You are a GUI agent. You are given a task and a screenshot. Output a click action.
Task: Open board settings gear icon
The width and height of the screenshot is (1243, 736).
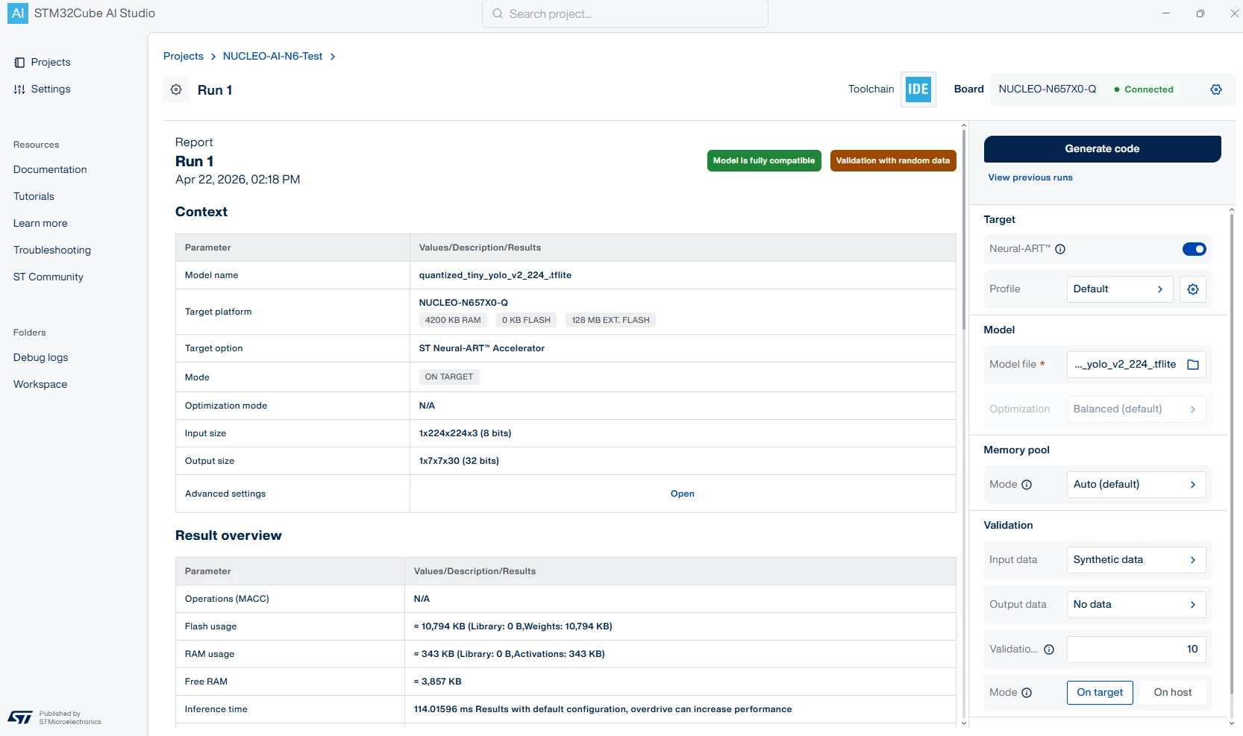point(1216,89)
